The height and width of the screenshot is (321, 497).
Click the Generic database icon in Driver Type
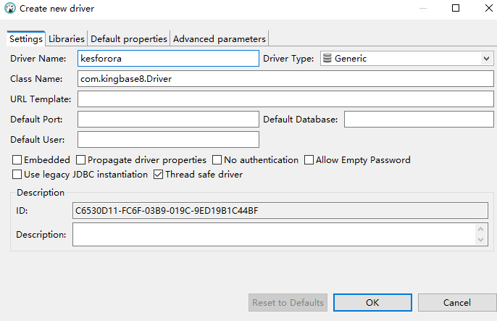tap(327, 58)
